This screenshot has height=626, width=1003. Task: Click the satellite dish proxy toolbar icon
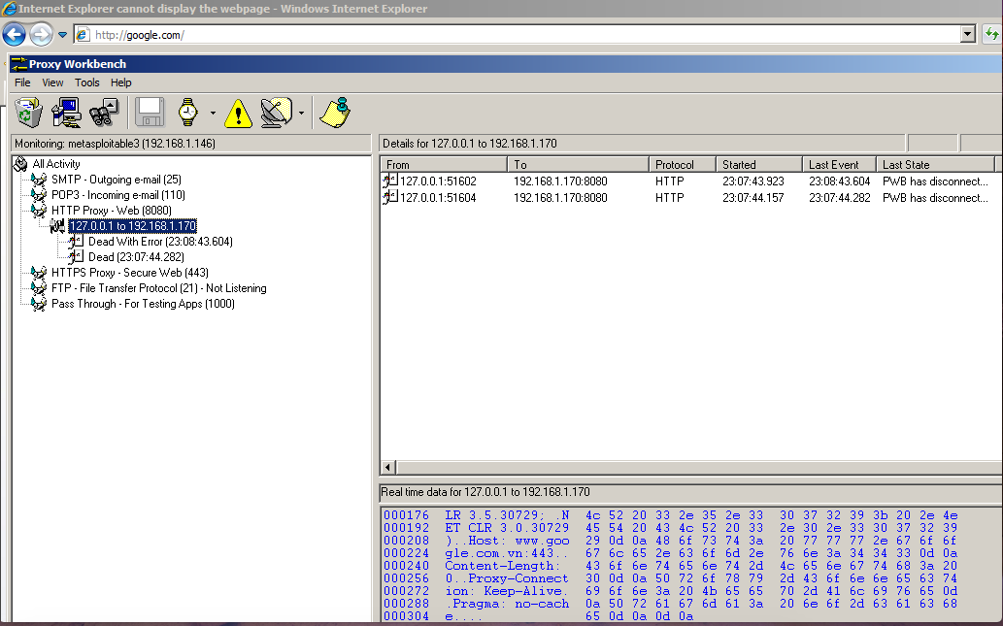click(275, 112)
